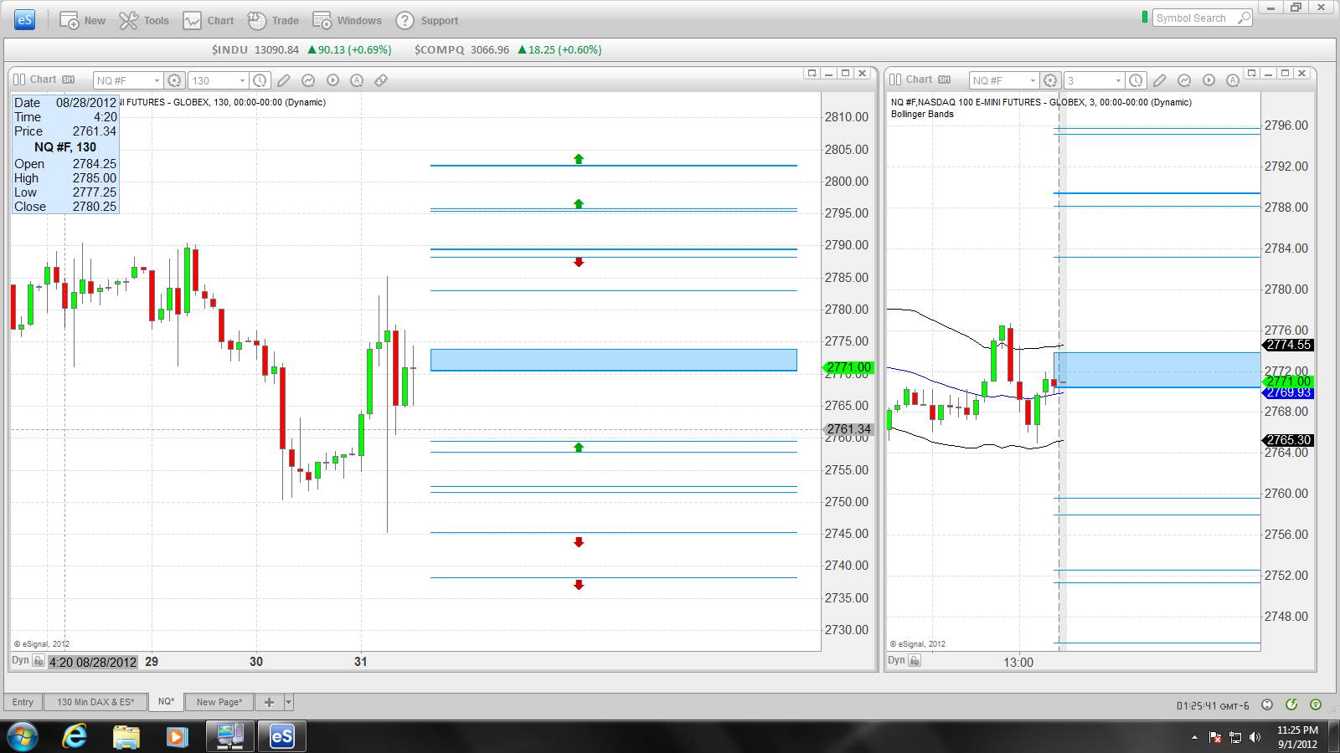Click alerts 'A' icon in right chart
The width and height of the screenshot is (1340, 753).
1233,80
